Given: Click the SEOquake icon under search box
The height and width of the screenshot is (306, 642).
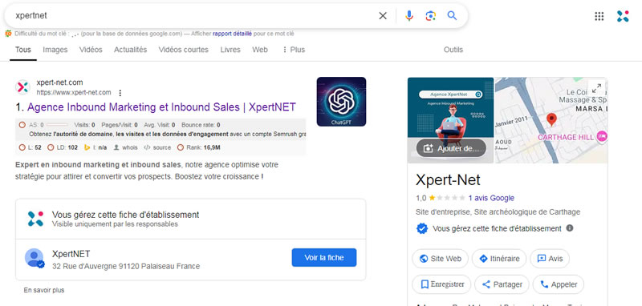Looking at the screenshot, I should [x=8, y=34].
